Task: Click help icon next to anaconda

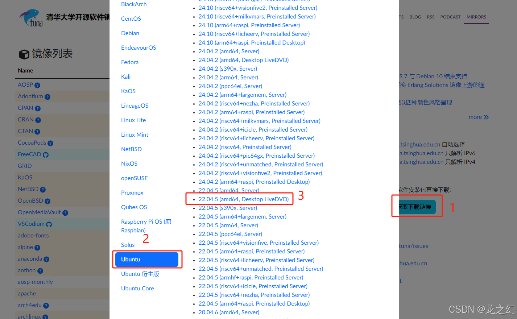Action: pos(46,259)
